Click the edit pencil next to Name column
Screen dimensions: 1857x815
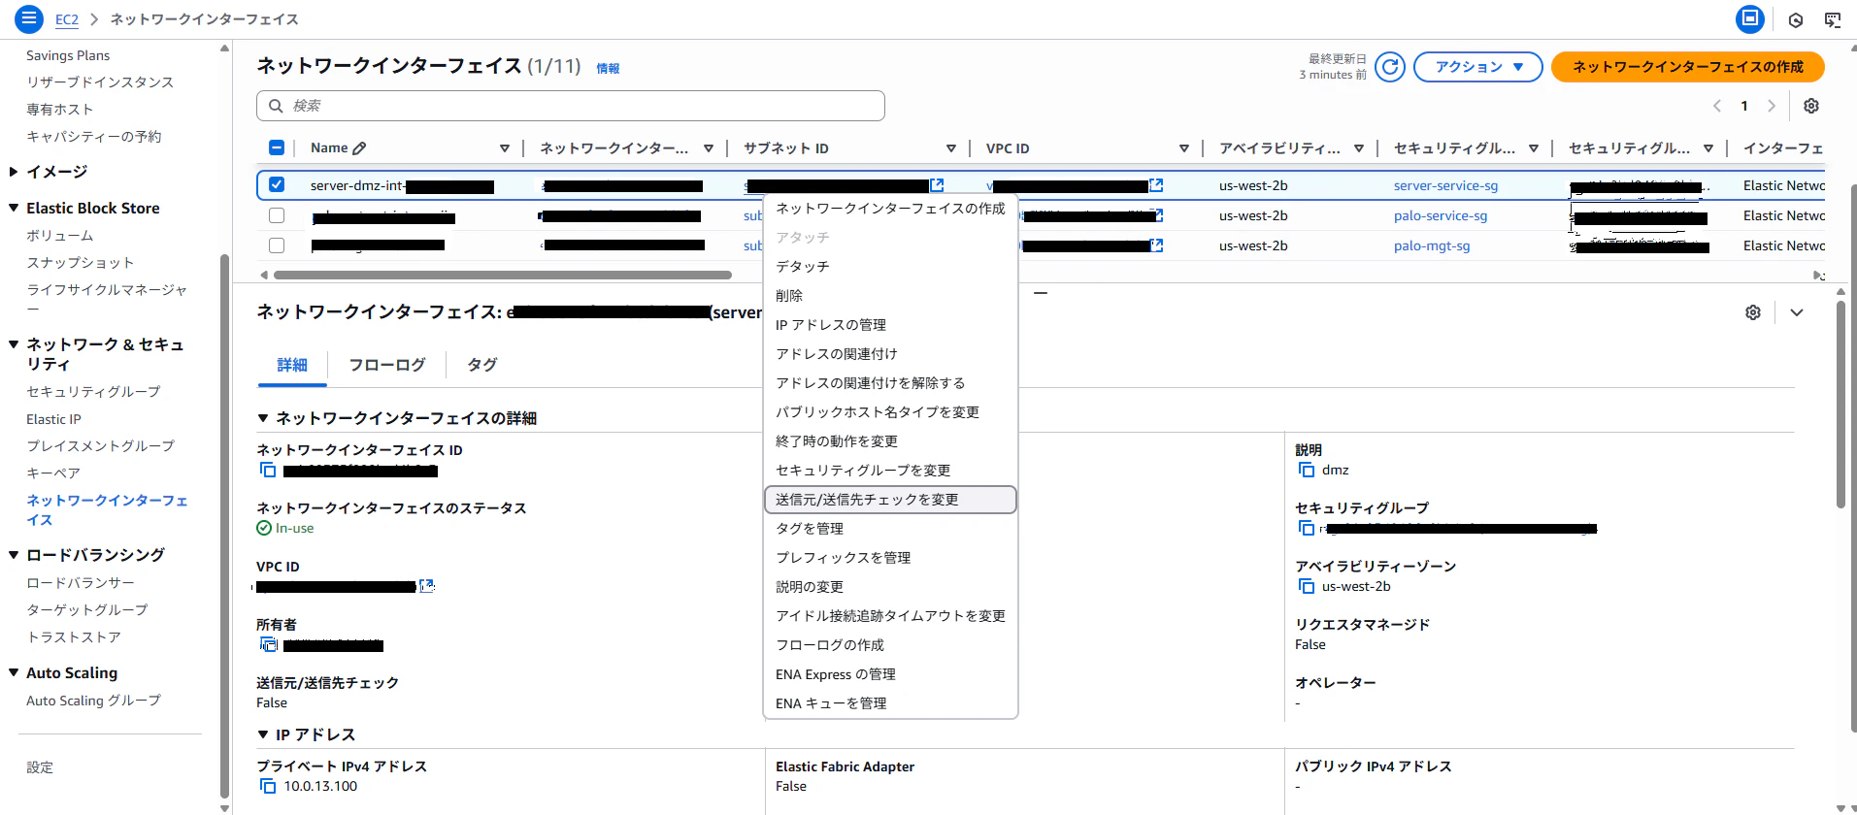[359, 148]
